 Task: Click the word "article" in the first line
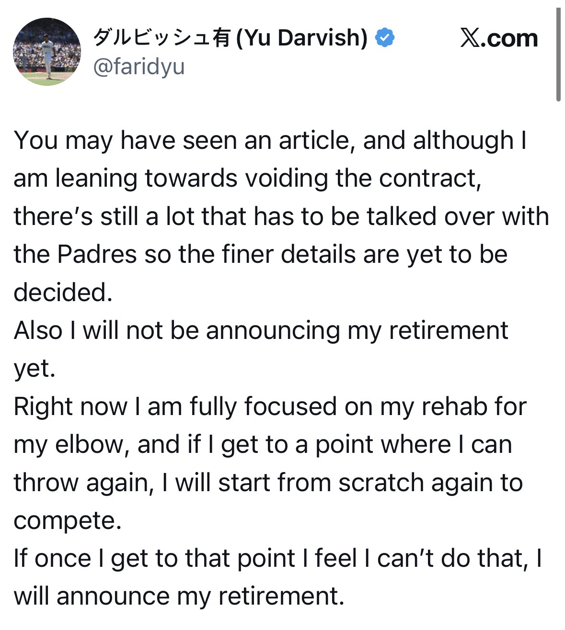314,140
